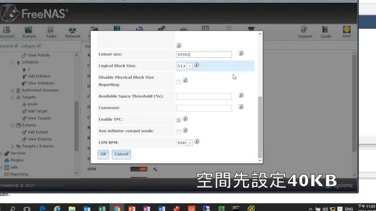Collapse the Extents tree node
The width and height of the screenshot is (376, 211).
(12, 125)
